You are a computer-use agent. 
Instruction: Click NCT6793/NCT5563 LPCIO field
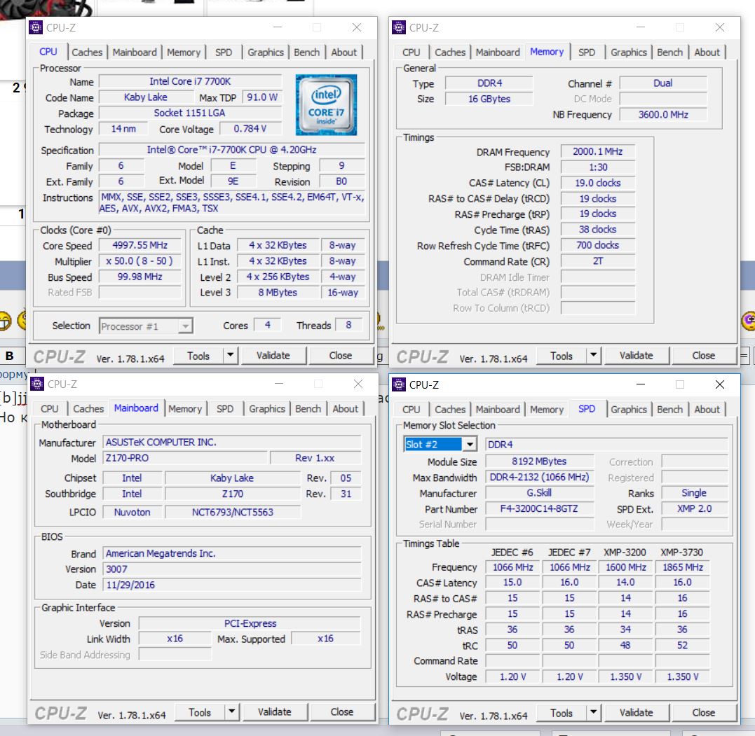click(x=233, y=512)
